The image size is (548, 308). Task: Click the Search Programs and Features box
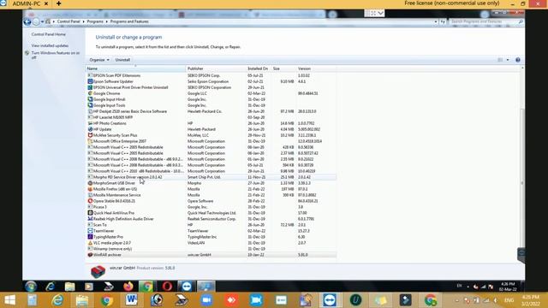click(484, 21)
